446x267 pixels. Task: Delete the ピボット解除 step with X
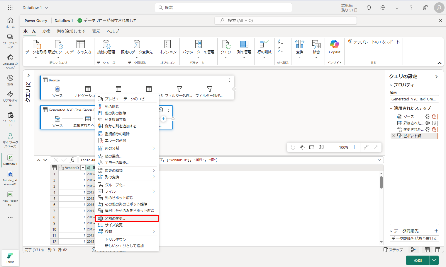394,136
